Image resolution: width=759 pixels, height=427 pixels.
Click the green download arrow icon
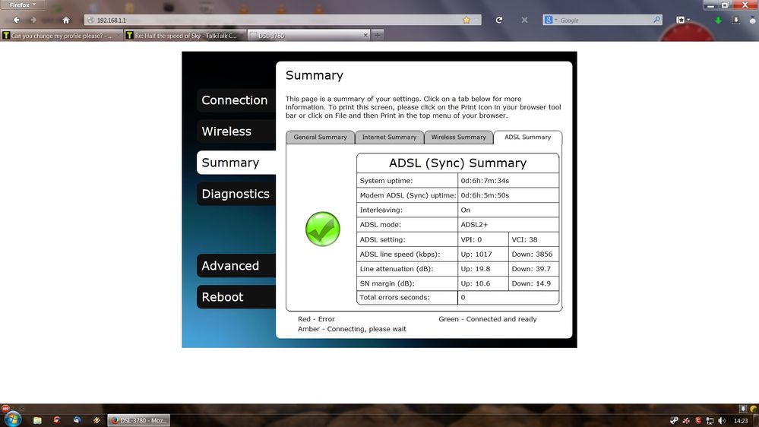click(718, 20)
